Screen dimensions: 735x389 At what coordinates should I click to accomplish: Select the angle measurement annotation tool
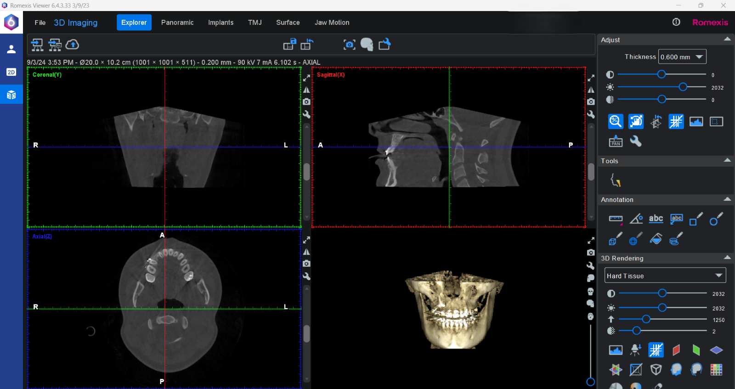coord(636,219)
